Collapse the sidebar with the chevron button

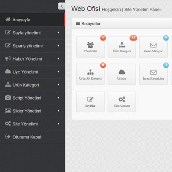tap(62, 6)
